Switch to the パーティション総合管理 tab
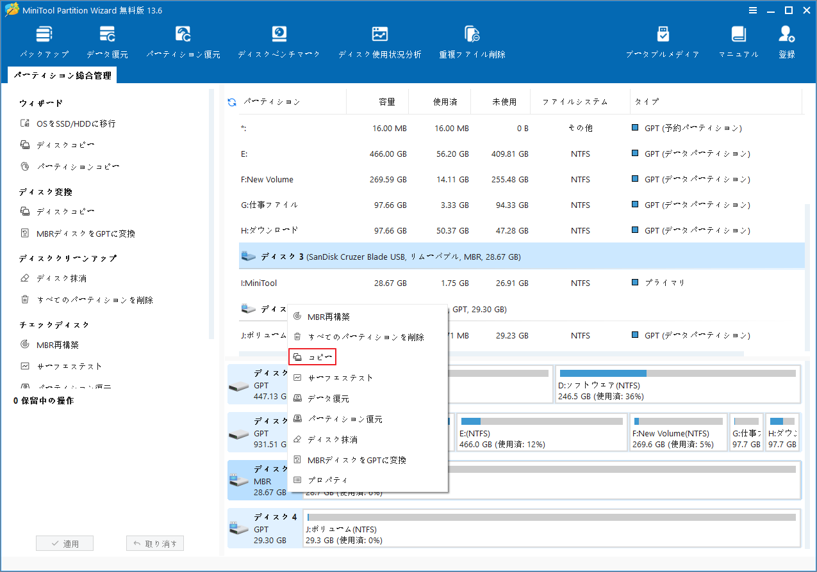817x572 pixels. pyautogui.click(x=63, y=74)
